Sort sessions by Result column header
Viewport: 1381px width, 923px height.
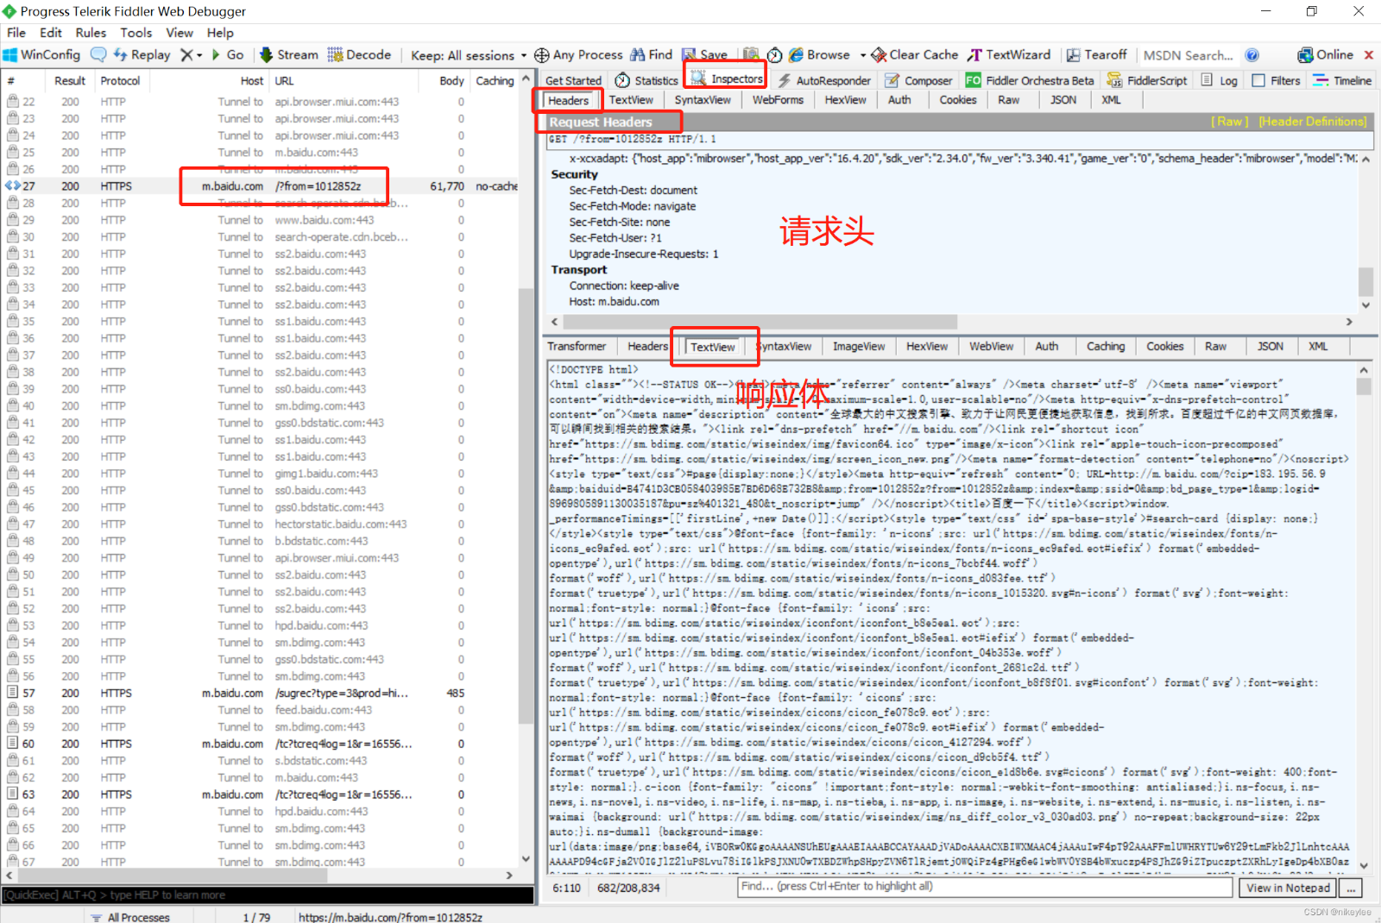(69, 80)
